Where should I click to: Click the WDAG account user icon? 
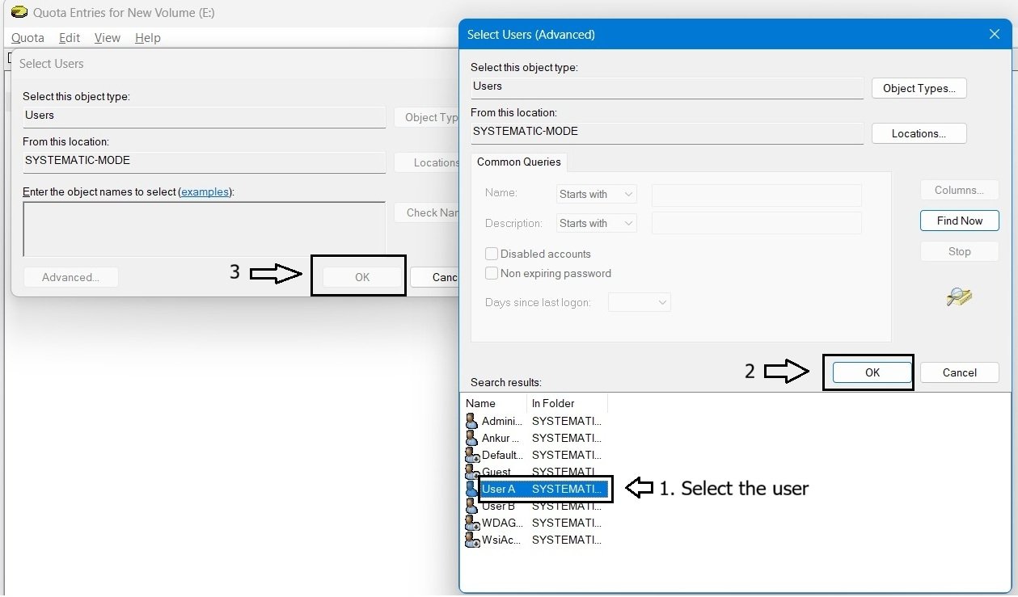tap(472, 523)
